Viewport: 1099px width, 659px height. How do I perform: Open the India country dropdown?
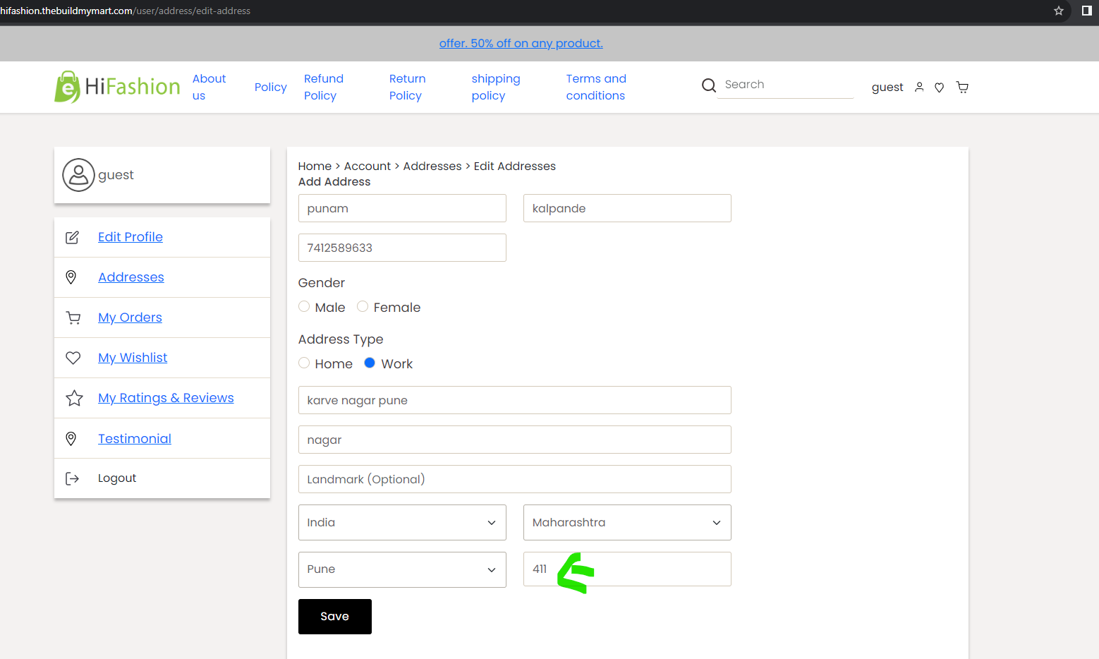click(x=402, y=523)
